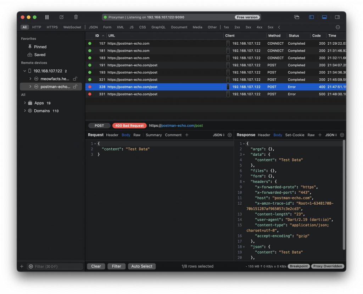Click device icon in row 191 Client column
The width and height of the screenshot is (363, 294).
[x=228, y=65]
